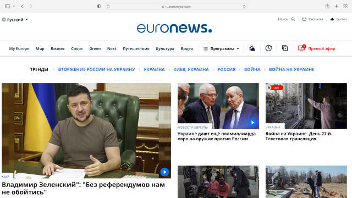Click the latest news clock icon

click(x=268, y=48)
